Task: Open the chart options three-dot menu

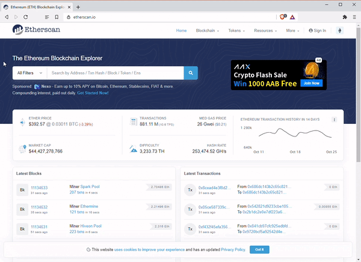Action: 335,120
